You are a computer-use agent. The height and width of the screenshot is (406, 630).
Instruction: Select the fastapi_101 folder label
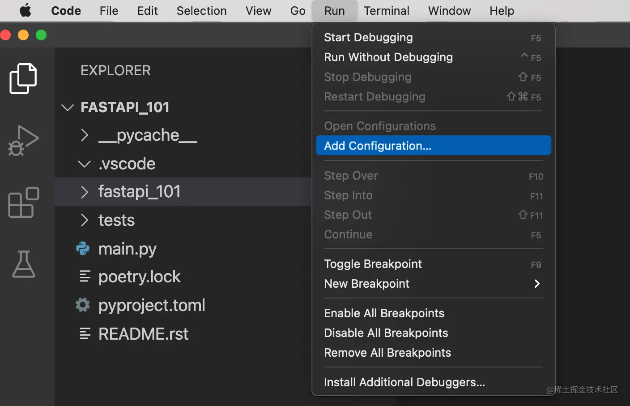point(139,192)
